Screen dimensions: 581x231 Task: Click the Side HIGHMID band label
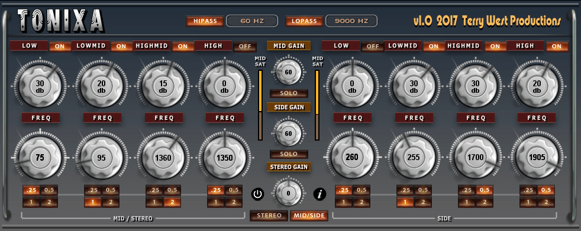coord(464,45)
